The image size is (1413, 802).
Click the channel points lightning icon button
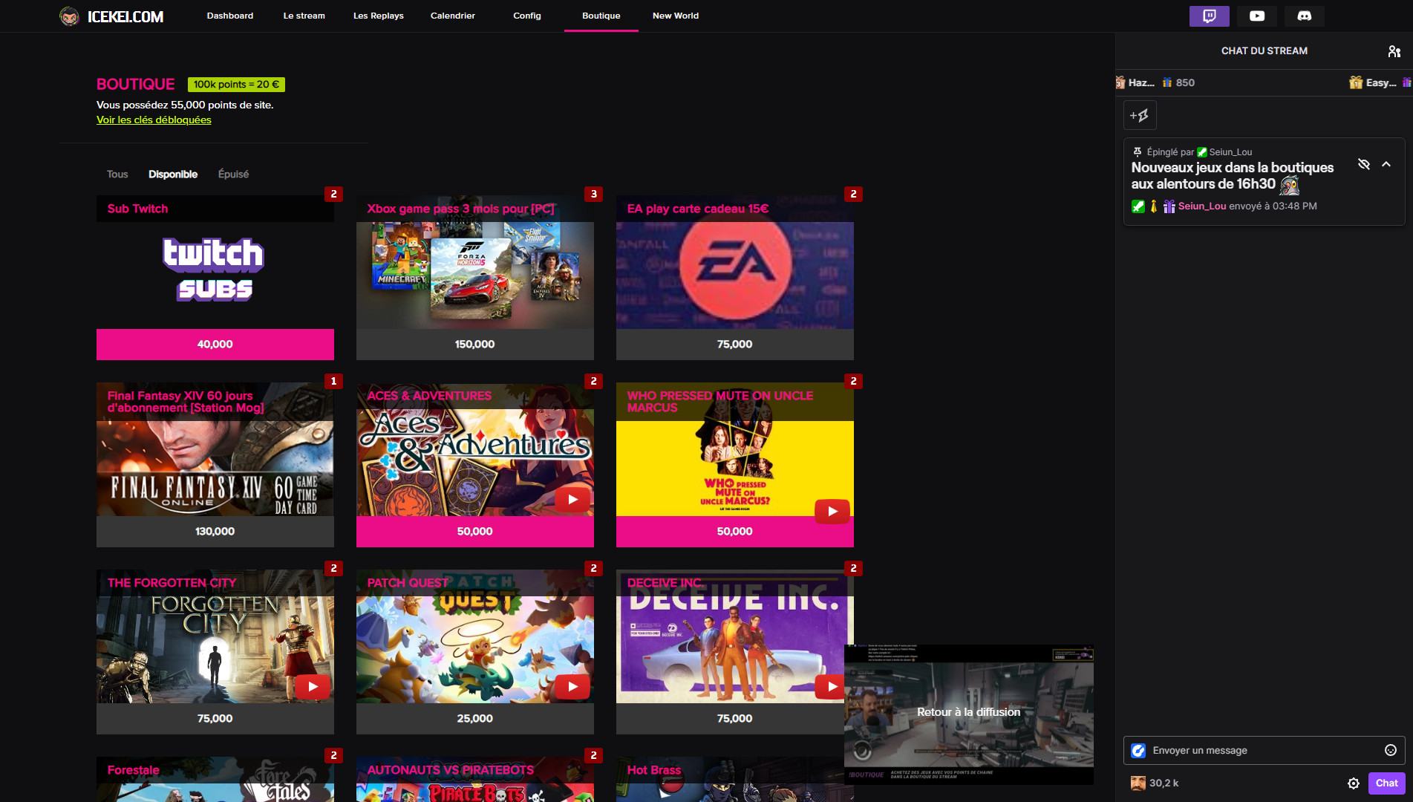pyautogui.click(x=1140, y=115)
